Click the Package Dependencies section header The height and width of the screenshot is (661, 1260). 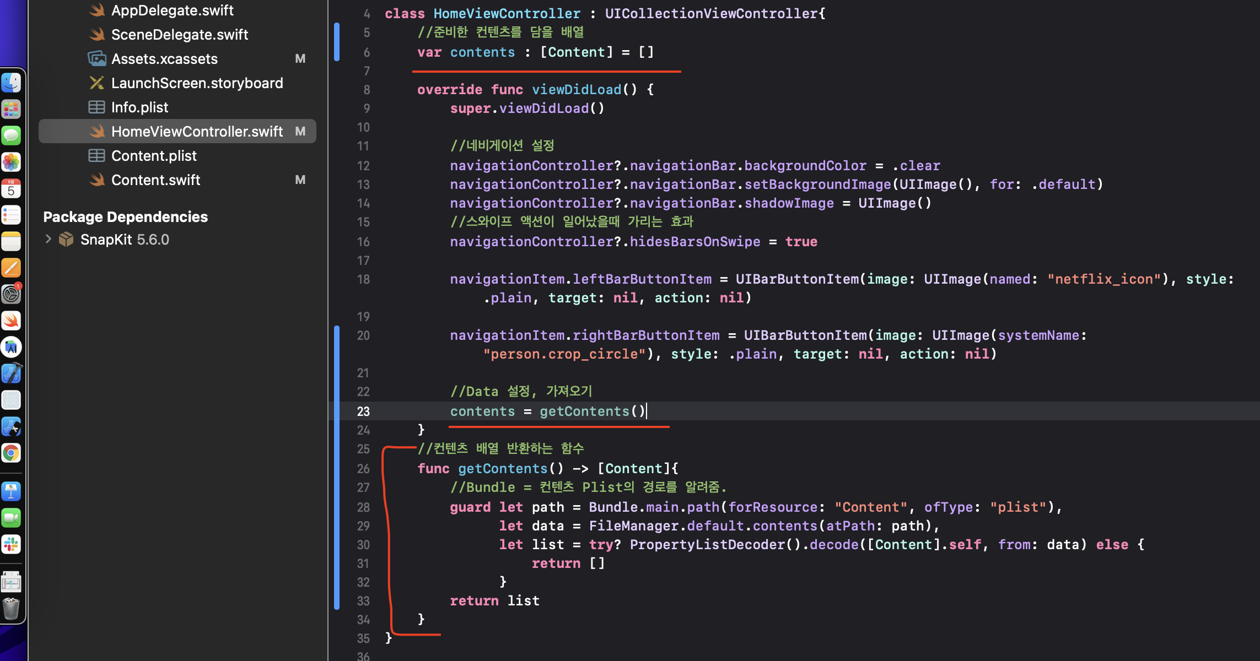click(x=125, y=217)
